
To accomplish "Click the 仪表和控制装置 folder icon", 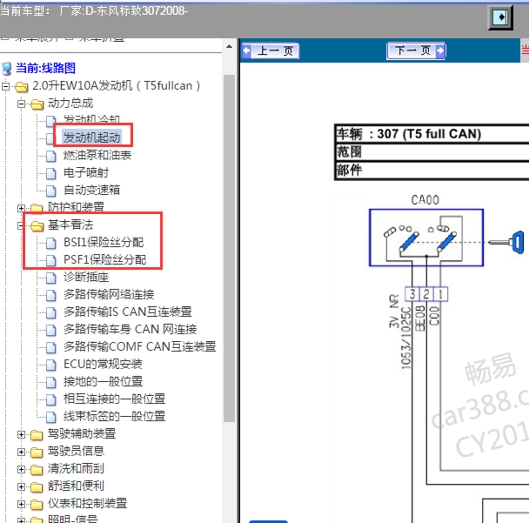I will pos(37,505).
